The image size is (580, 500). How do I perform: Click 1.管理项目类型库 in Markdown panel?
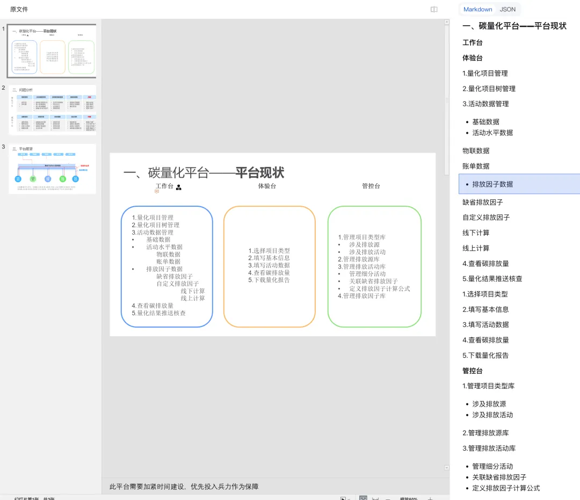point(488,386)
